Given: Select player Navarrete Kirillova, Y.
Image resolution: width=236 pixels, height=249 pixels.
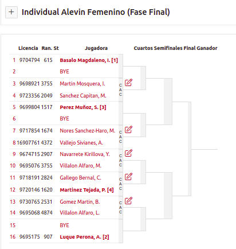Looking at the screenshot, I should pyautogui.click(x=85, y=154).
